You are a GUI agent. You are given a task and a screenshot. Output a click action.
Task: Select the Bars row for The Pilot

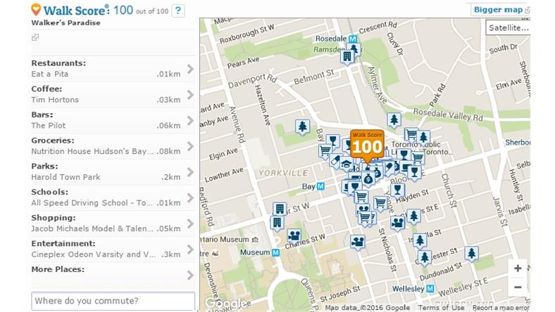(106, 120)
